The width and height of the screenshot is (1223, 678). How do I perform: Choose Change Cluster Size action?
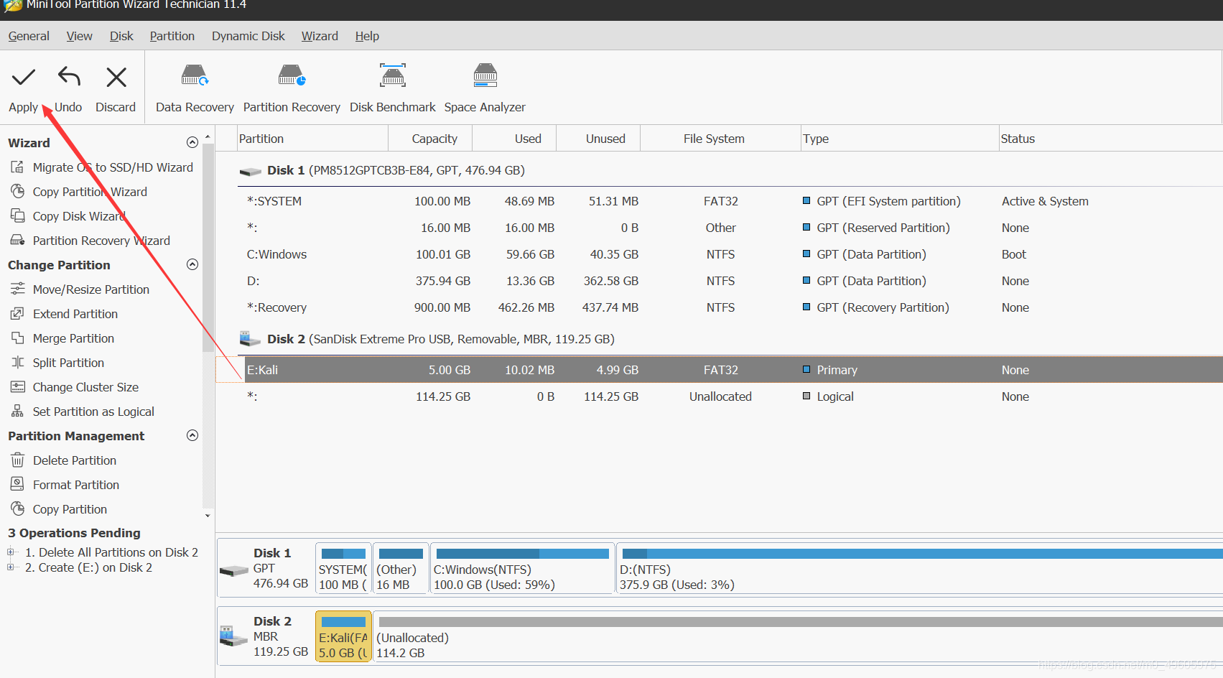point(85,387)
